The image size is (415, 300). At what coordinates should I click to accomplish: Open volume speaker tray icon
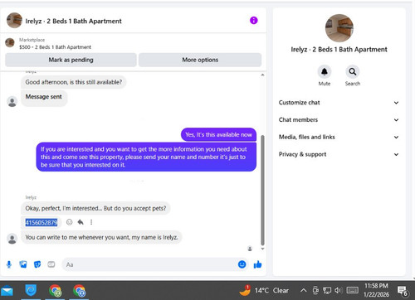tap(339, 290)
